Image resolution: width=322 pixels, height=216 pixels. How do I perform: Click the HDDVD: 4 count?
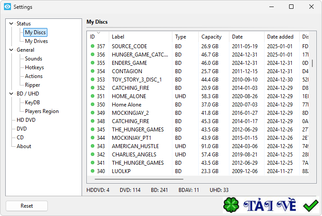(98, 190)
